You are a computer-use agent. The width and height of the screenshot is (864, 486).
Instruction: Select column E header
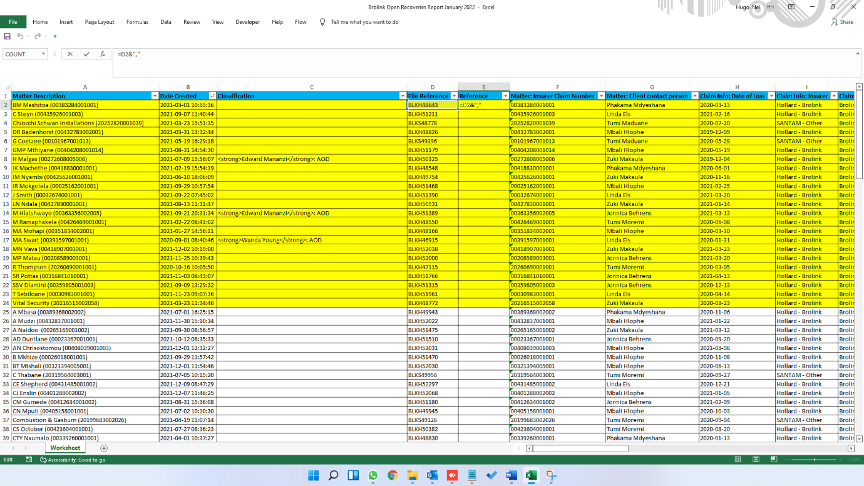coord(483,87)
